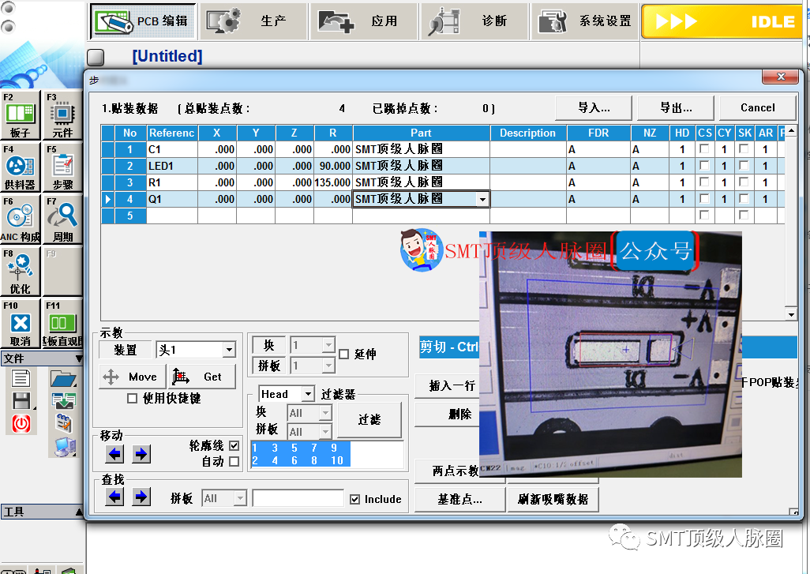Click the F8 优化 optimize icon
The image size is (810, 574).
pos(21,271)
